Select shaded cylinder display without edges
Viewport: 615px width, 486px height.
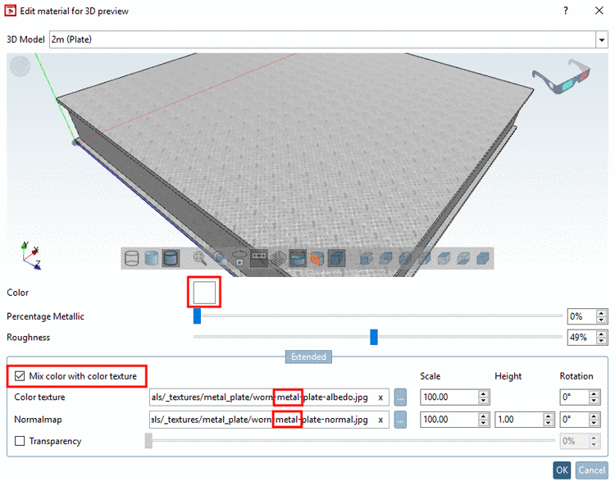(152, 259)
